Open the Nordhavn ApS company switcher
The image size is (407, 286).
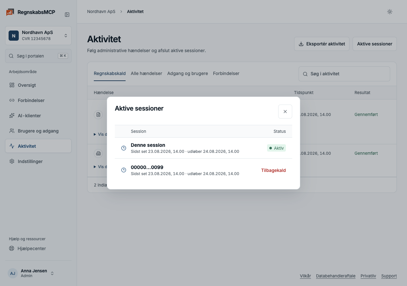(x=38, y=36)
